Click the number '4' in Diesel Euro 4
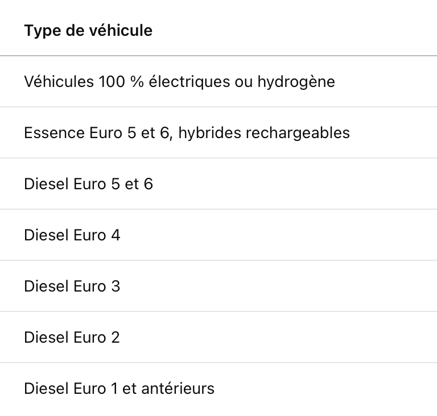Viewport: 437px width, 416px height. 116,235
